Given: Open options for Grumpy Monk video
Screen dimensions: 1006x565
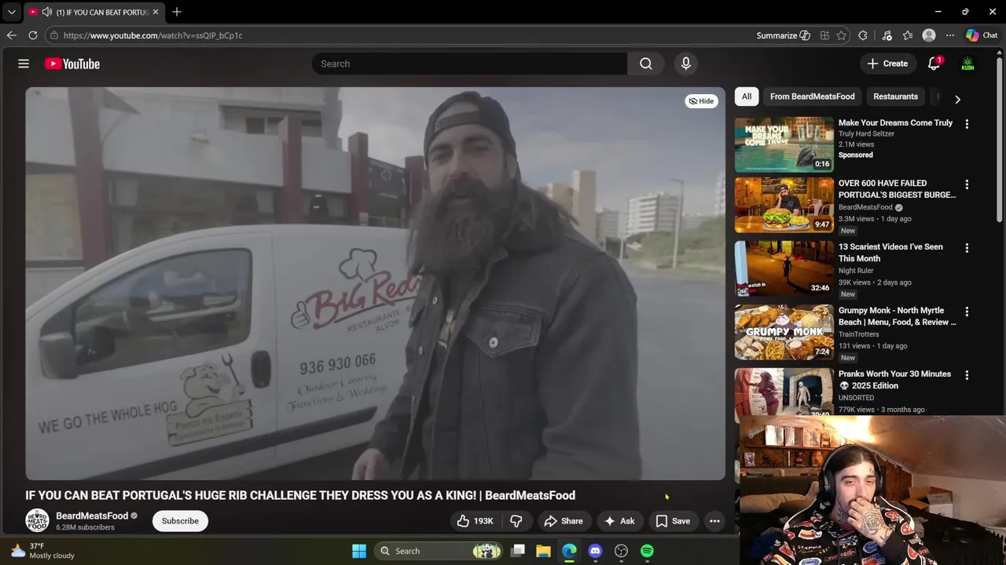Looking at the screenshot, I should pyautogui.click(x=967, y=312).
